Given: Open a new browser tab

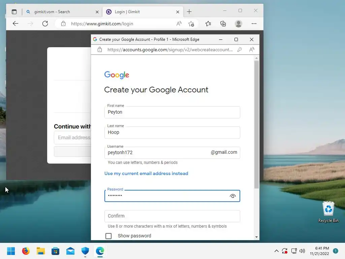Looking at the screenshot, I should pyautogui.click(x=189, y=12).
